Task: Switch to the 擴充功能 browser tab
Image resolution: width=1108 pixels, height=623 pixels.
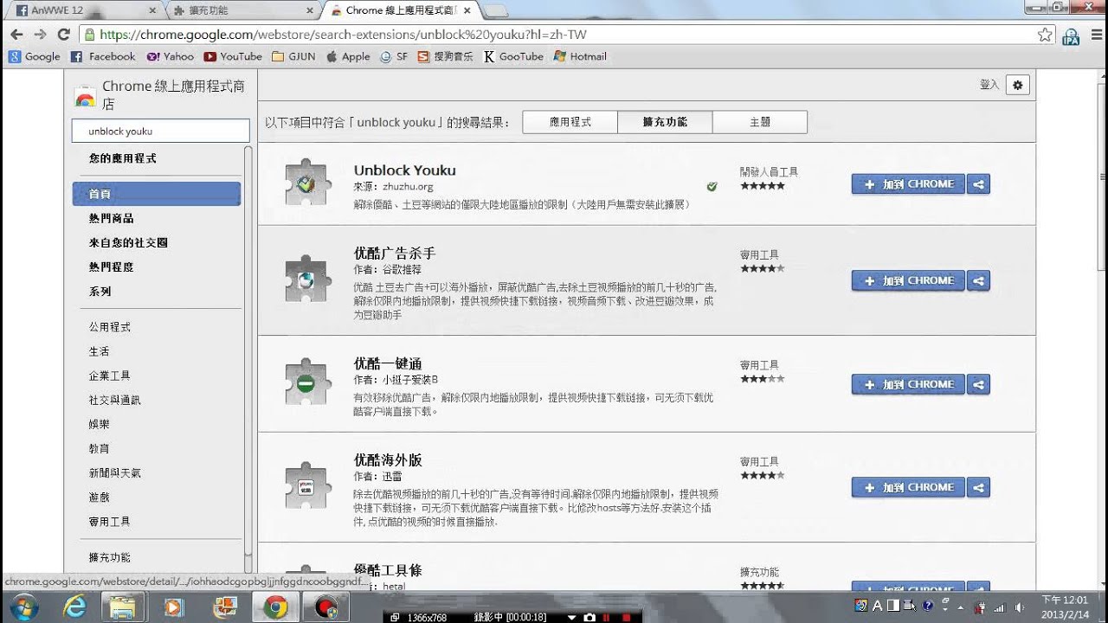Action: click(242, 10)
